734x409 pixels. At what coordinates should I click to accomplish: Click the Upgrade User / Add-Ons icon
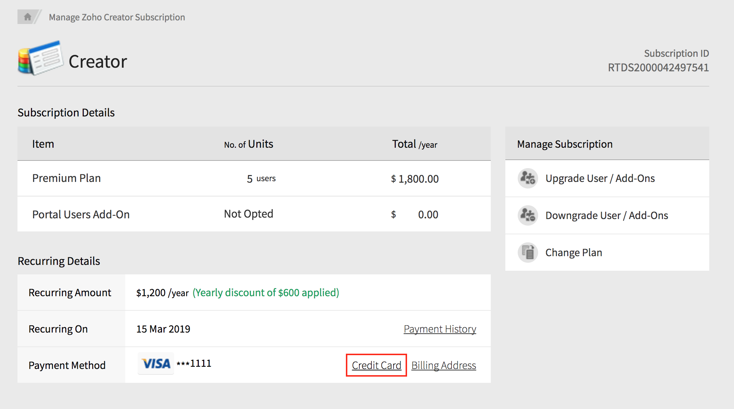coord(528,178)
